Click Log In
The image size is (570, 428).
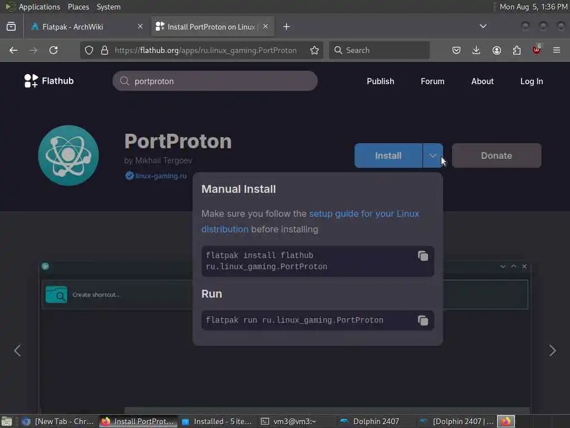coord(532,81)
